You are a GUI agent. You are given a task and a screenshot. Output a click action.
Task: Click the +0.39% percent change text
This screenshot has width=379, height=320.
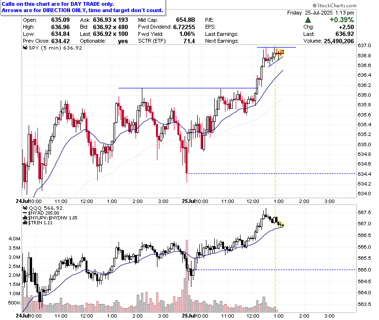coord(342,20)
